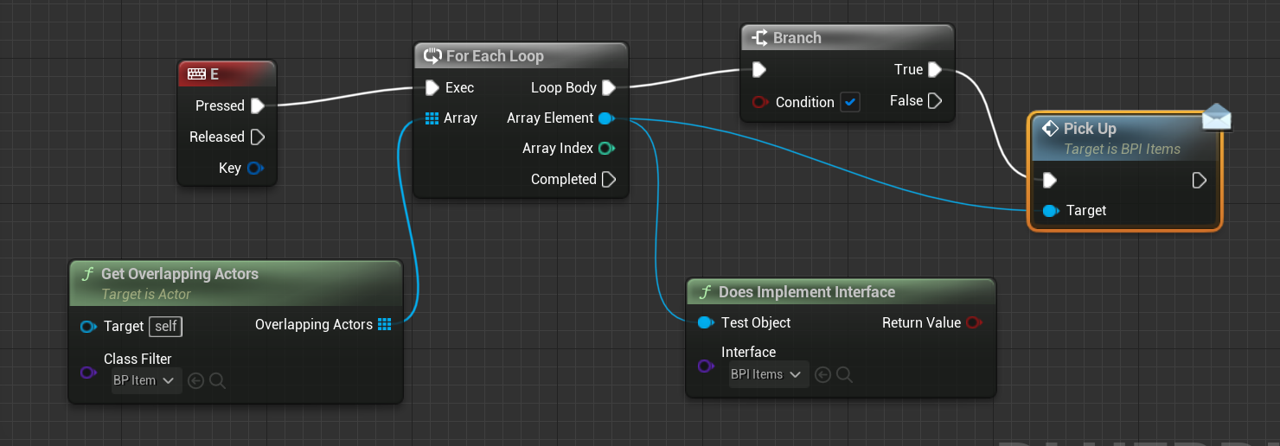
Task: Click the Array Index output pin
Action: click(606, 149)
